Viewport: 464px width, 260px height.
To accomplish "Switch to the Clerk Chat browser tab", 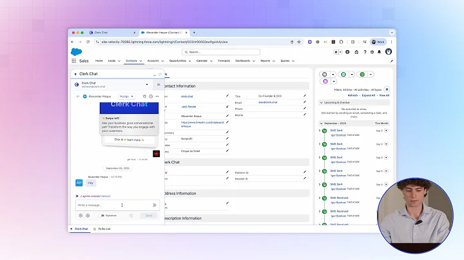I will click(112, 32).
